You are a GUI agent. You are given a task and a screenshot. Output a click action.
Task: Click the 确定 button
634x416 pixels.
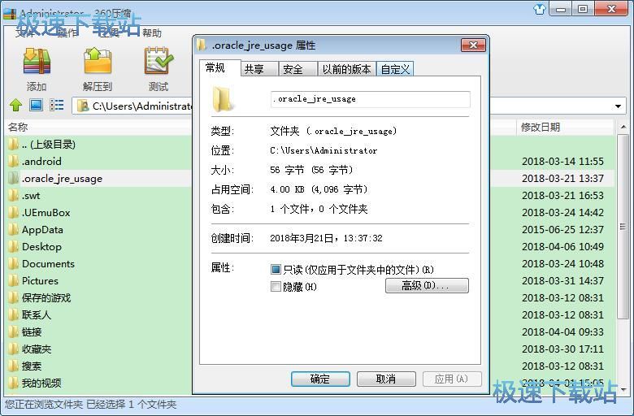320,379
